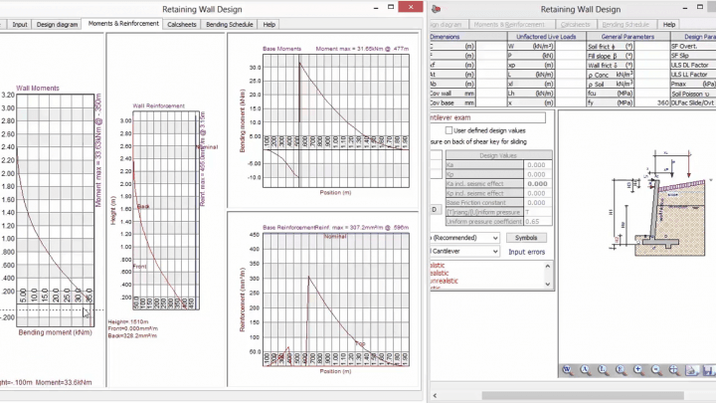Click the Ka design value field
This screenshot has height=403, width=716.
coord(537,165)
